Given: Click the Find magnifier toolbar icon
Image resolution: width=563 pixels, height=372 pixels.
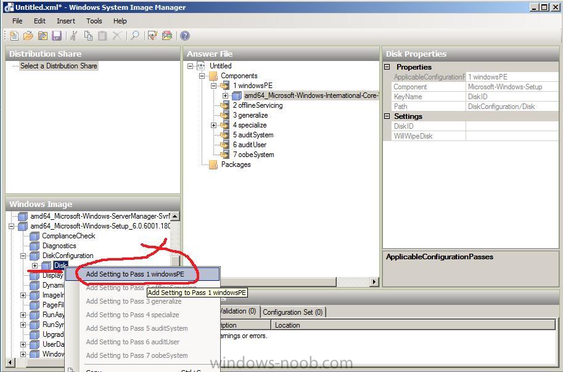Looking at the screenshot, I should point(135,36).
